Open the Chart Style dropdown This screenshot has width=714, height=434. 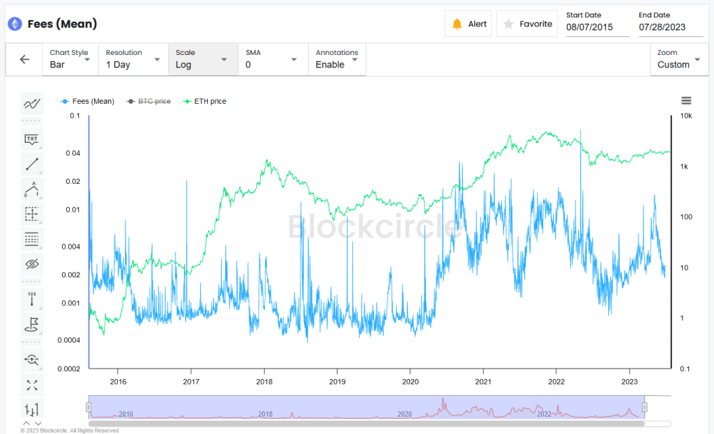(x=70, y=59)
